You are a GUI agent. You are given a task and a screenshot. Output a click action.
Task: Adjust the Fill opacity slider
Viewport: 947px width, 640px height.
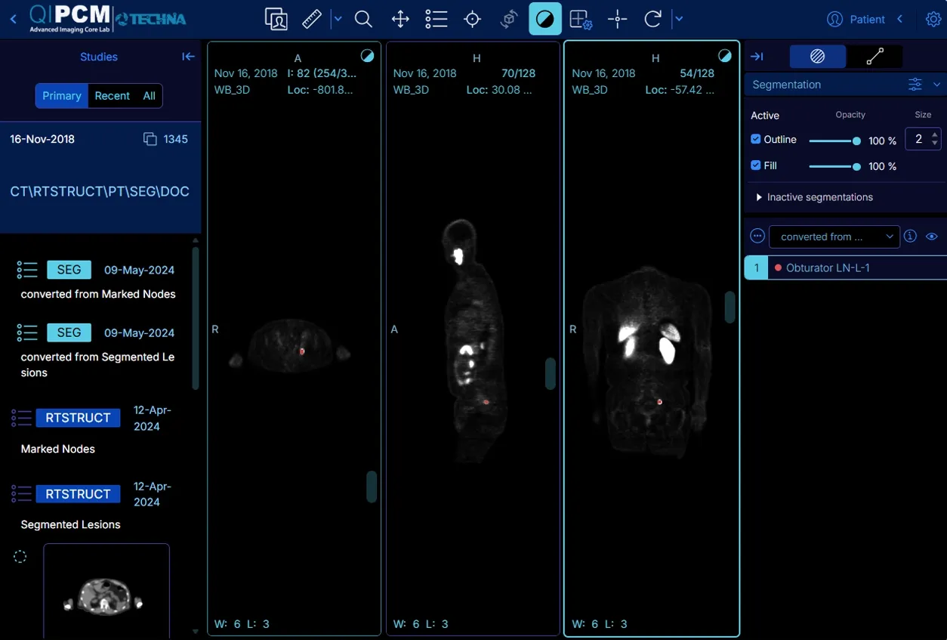(x=834, y=166)
